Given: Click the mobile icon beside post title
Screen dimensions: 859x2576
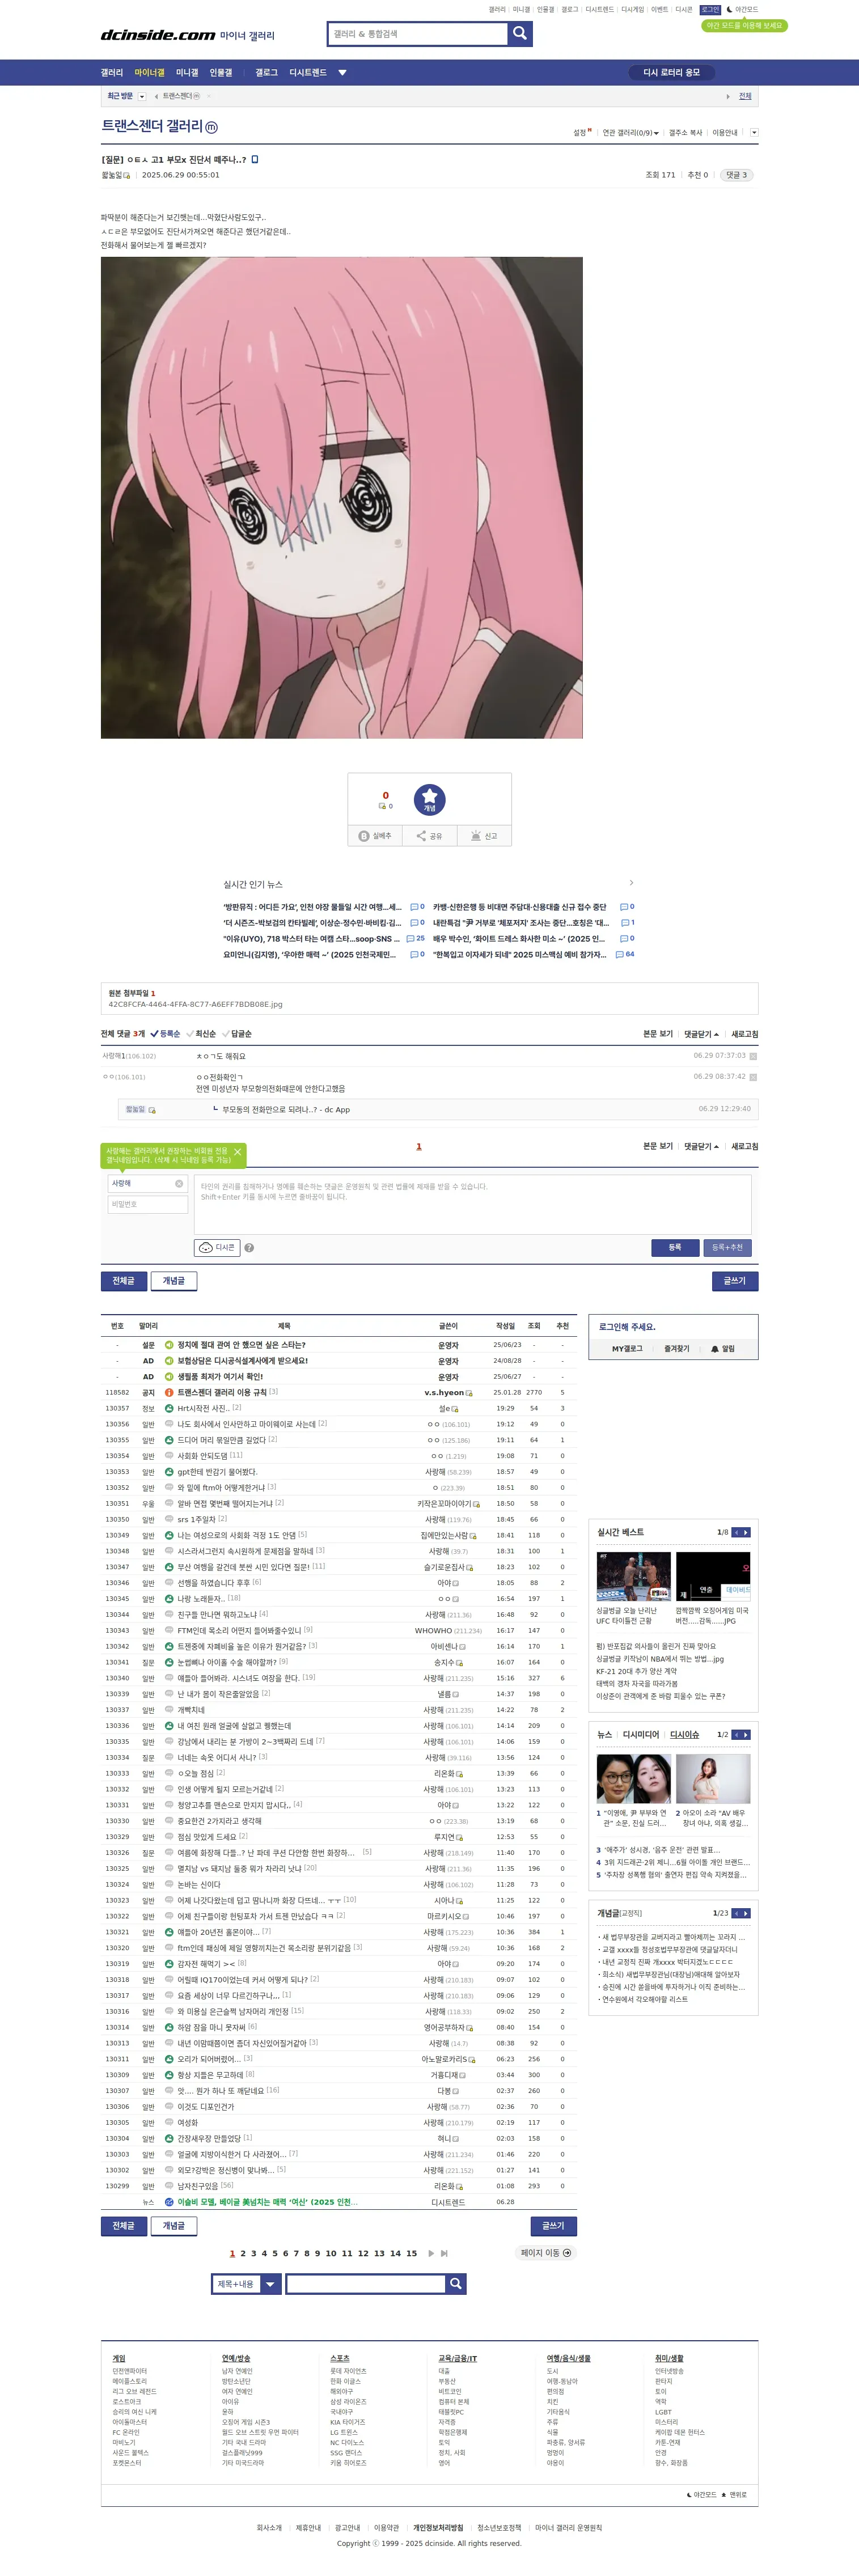Looking at the screenshot, I should coord(255,159).
